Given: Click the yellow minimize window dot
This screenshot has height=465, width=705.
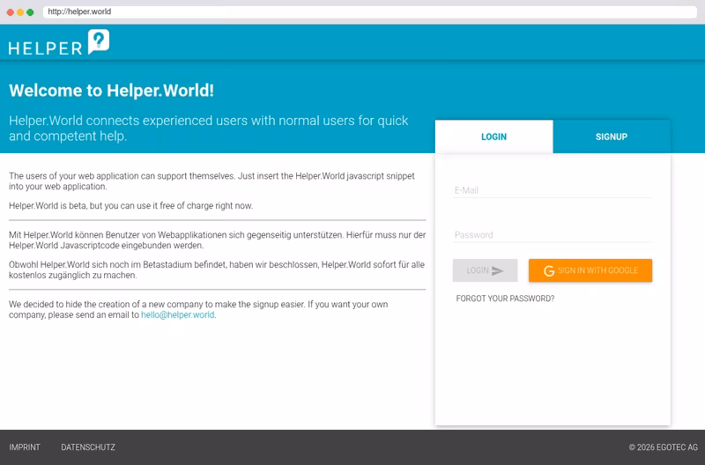Looking at the screenshot, I should (x=20, y=12).
